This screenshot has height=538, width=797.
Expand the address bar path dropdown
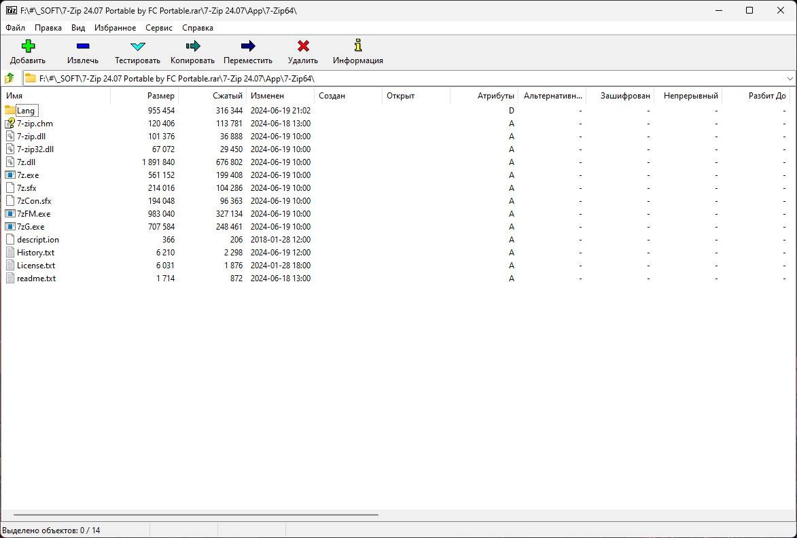pyautogui.click(x=790, y=79)
